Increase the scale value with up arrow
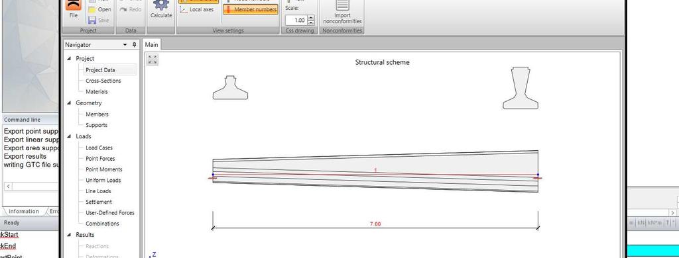The image size is (679, 258). 311,18
